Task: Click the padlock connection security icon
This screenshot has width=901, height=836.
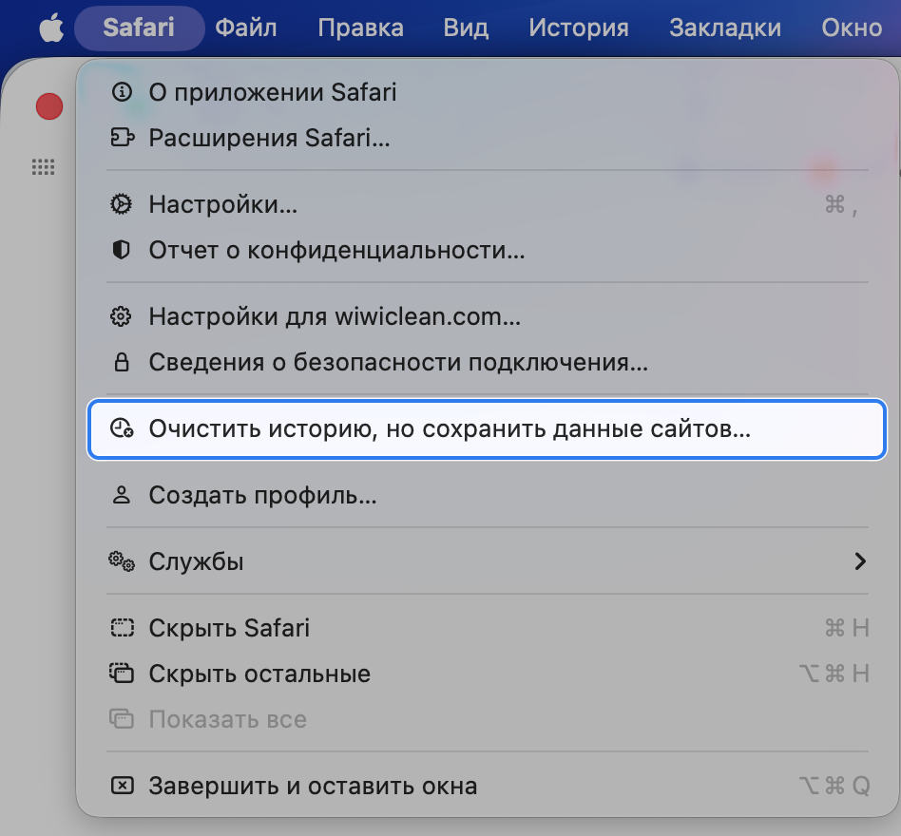Action: pos(122,362)
